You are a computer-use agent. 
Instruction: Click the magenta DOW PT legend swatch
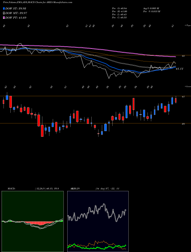point(4,18)
